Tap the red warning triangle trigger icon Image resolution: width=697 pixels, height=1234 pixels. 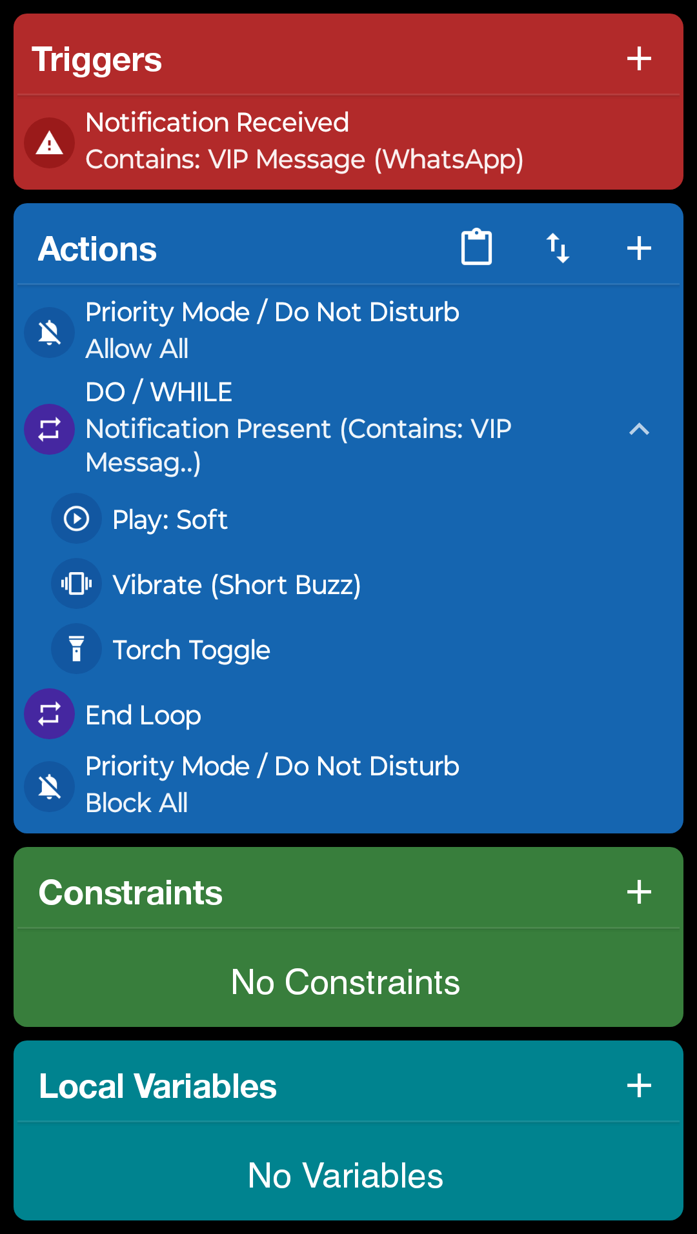(50, 143)
